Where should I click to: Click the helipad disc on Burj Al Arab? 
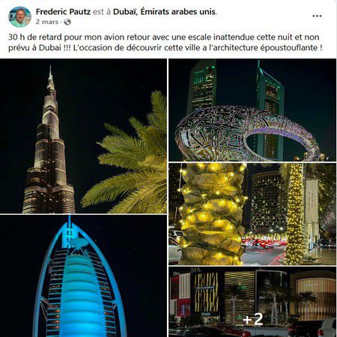[x=79, y=242]
